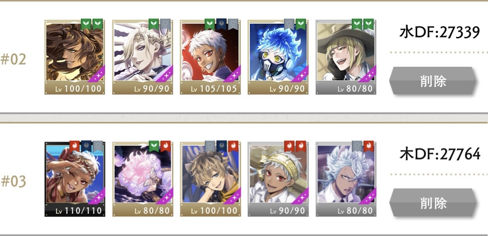Open the pink flower hair character card
Viewport: 488px width, 236px height.
coord(142,179)
